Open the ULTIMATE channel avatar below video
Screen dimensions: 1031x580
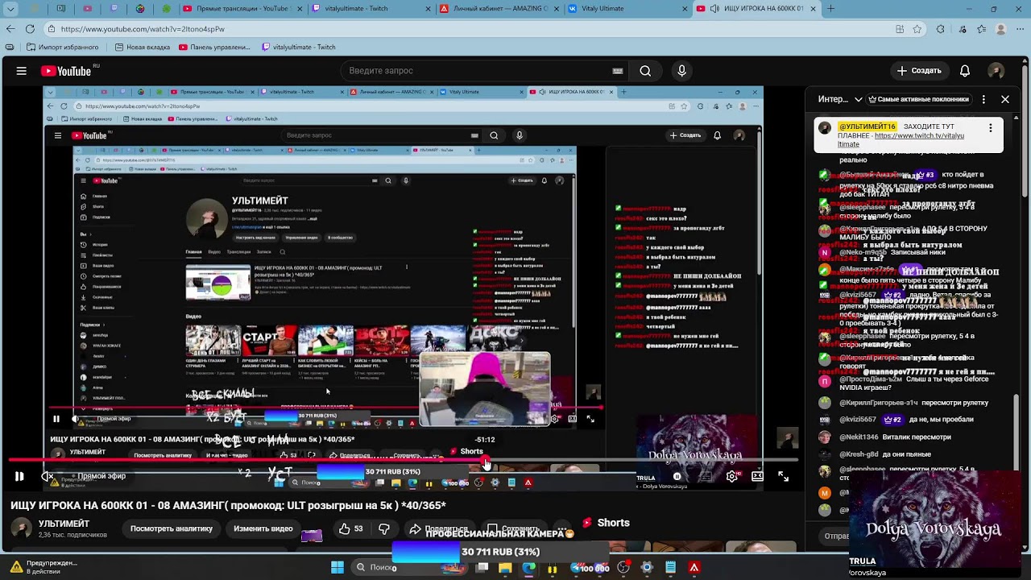click(21, 528)
